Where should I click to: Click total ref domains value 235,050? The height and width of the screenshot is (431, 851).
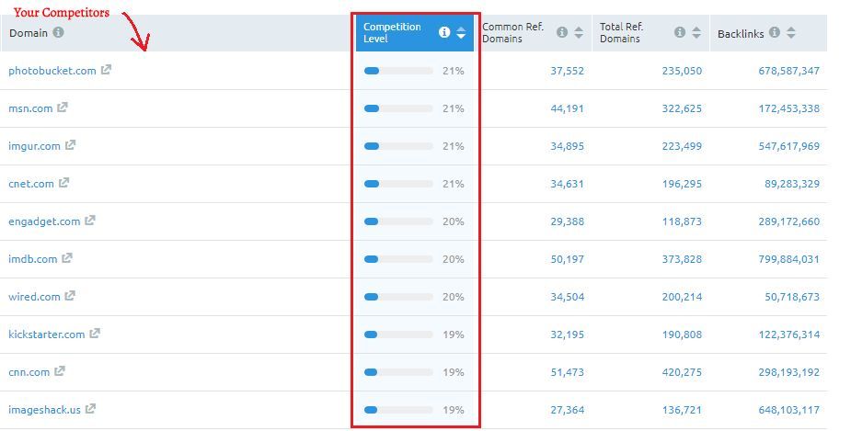point(682,71)
